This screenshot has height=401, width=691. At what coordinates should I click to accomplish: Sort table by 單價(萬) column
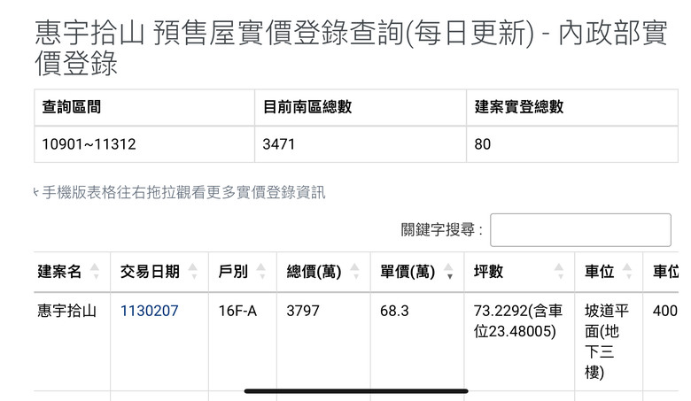[x=417, y=272]
